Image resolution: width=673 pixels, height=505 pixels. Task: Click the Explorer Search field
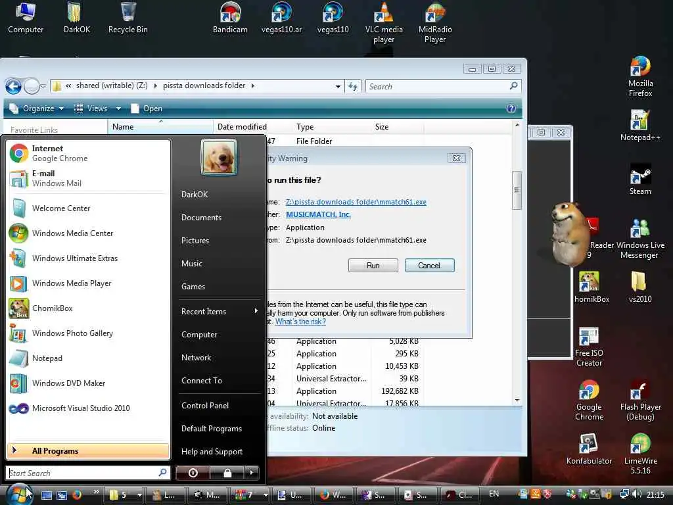(443, 86)
